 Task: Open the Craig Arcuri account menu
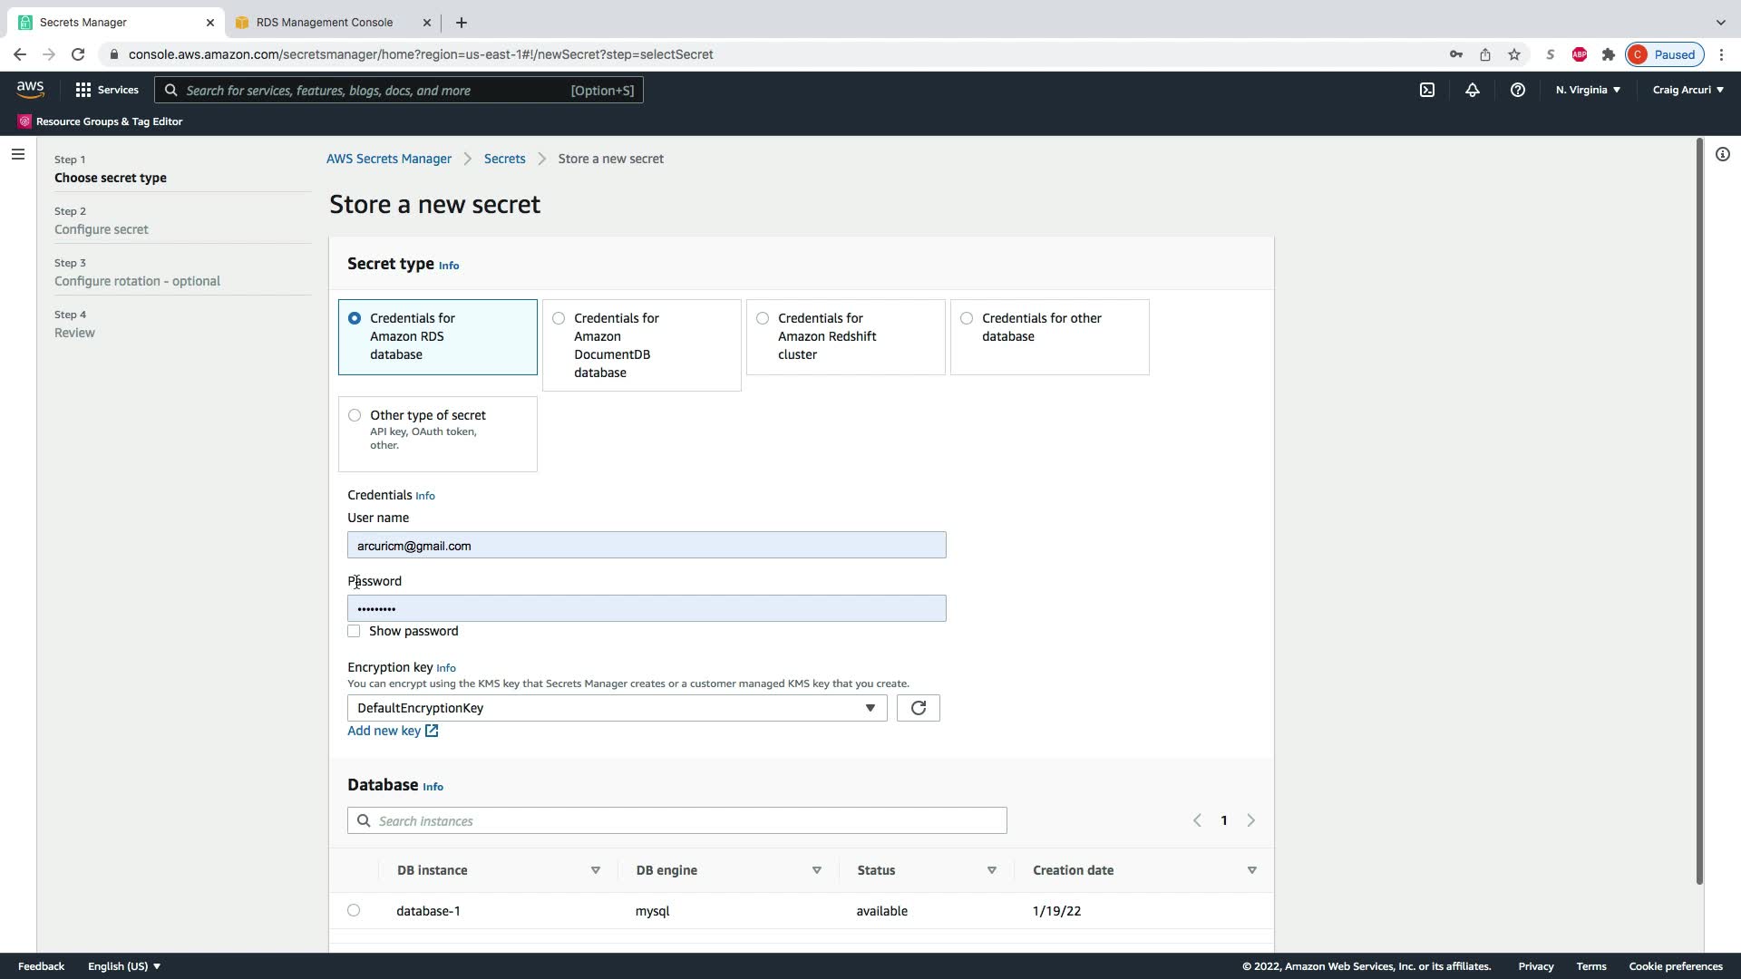coord(1688,90)
